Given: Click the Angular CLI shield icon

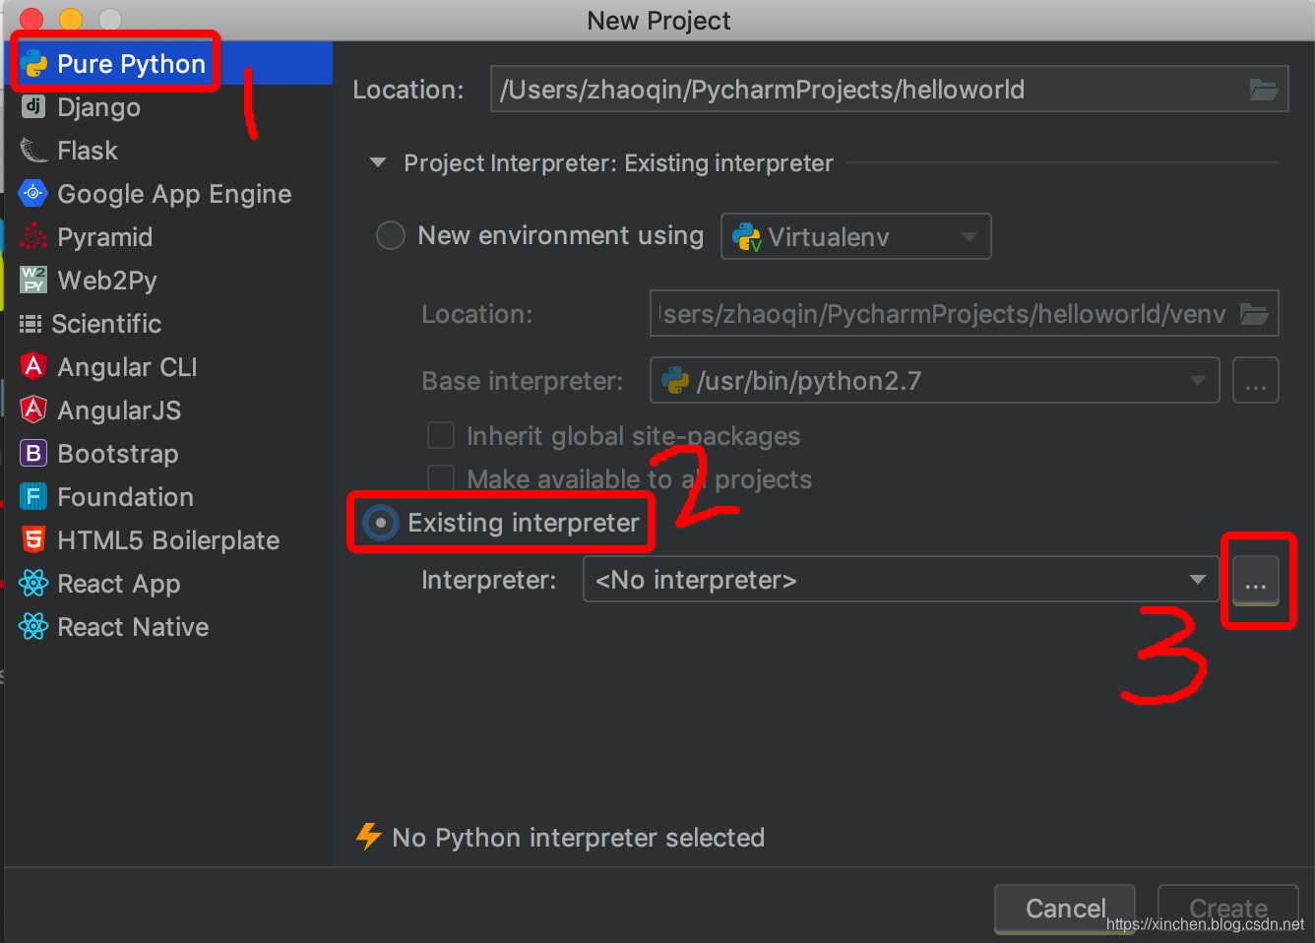Looking at the screenshot, I should 33,366.
